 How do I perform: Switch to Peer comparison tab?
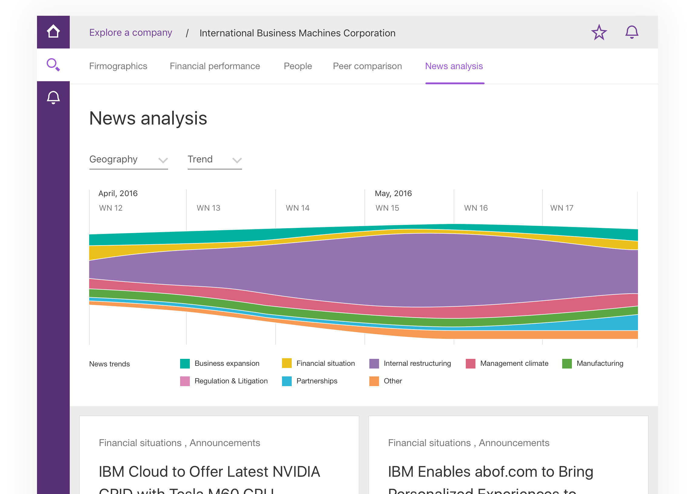coord(367,66)
